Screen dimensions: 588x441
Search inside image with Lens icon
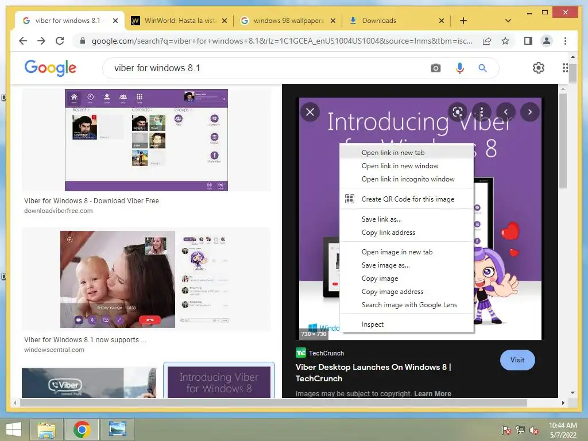point(458,112)
